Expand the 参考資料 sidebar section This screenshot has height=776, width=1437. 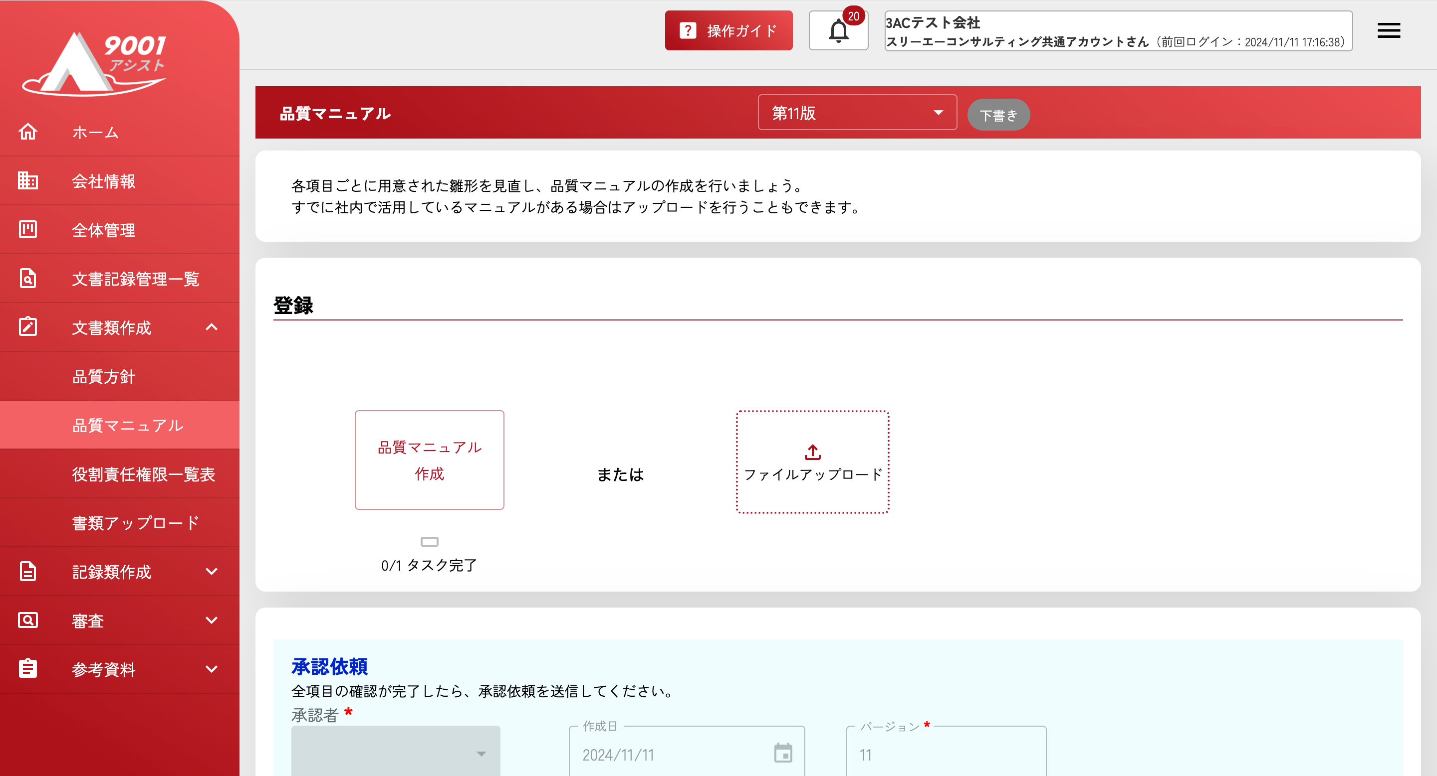coord(212,669)
